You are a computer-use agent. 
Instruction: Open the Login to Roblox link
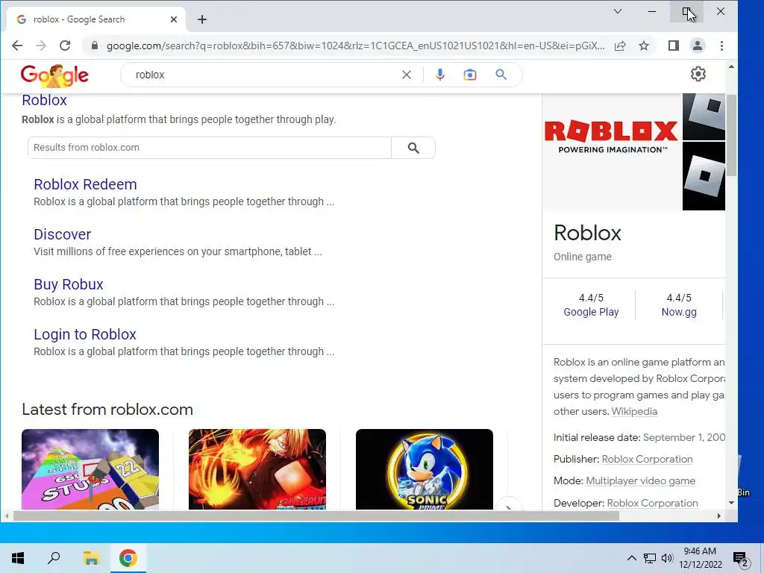coord(85,334)
